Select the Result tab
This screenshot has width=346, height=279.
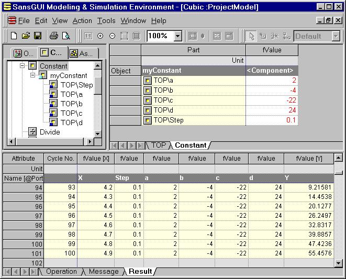coord(140,272)
